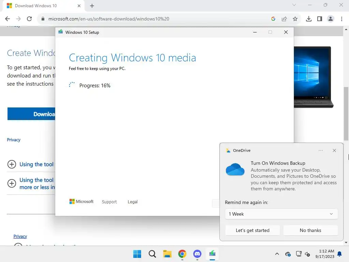
Task: Open the Remind me again 1 Week dropdown
Action: pos(281,214)
